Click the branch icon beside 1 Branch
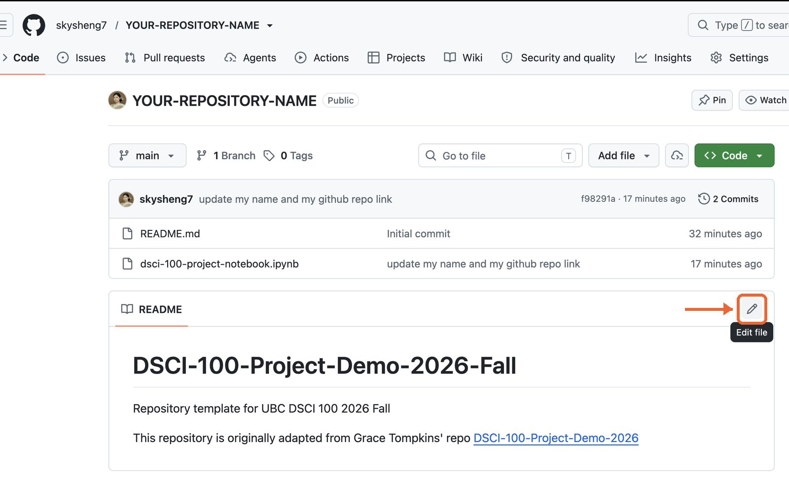Viewport: 789px width, 490px height. point(202,155)
